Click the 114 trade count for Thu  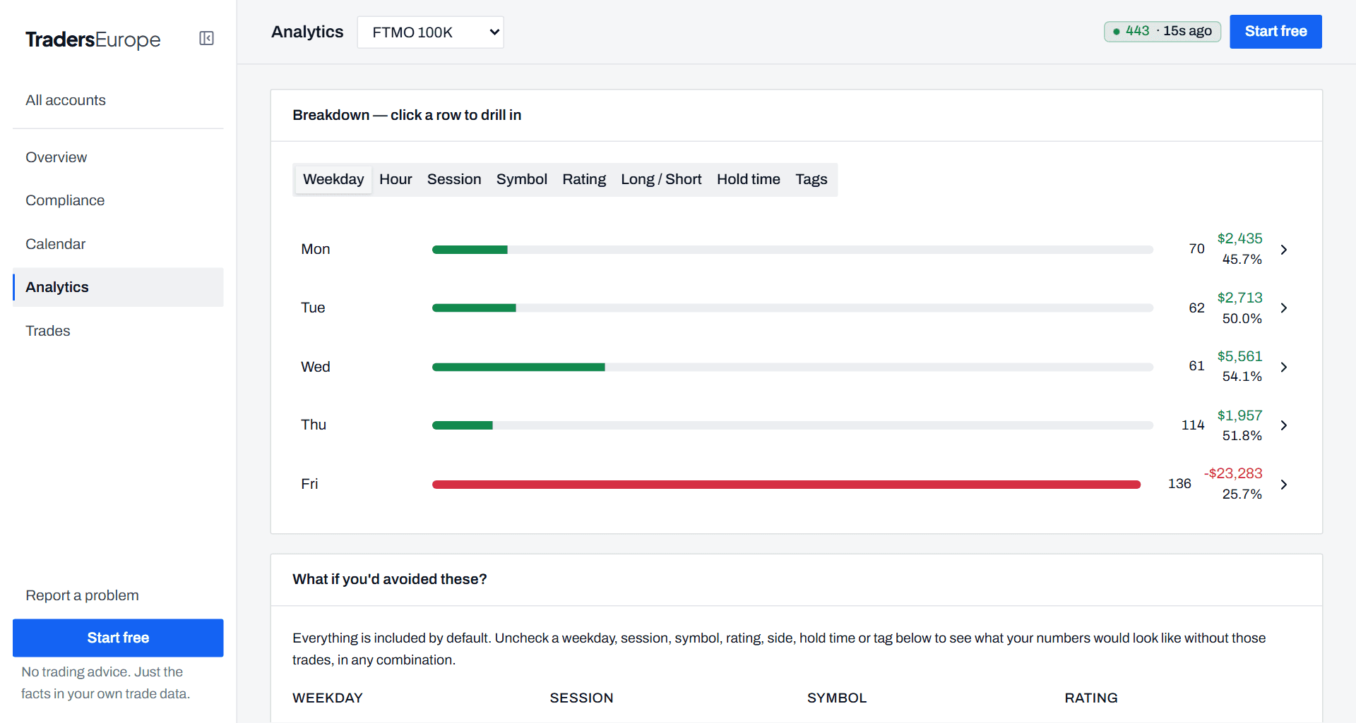[x=1193, y=425]
